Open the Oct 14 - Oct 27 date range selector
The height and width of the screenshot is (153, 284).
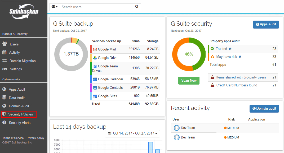[132, 133]
